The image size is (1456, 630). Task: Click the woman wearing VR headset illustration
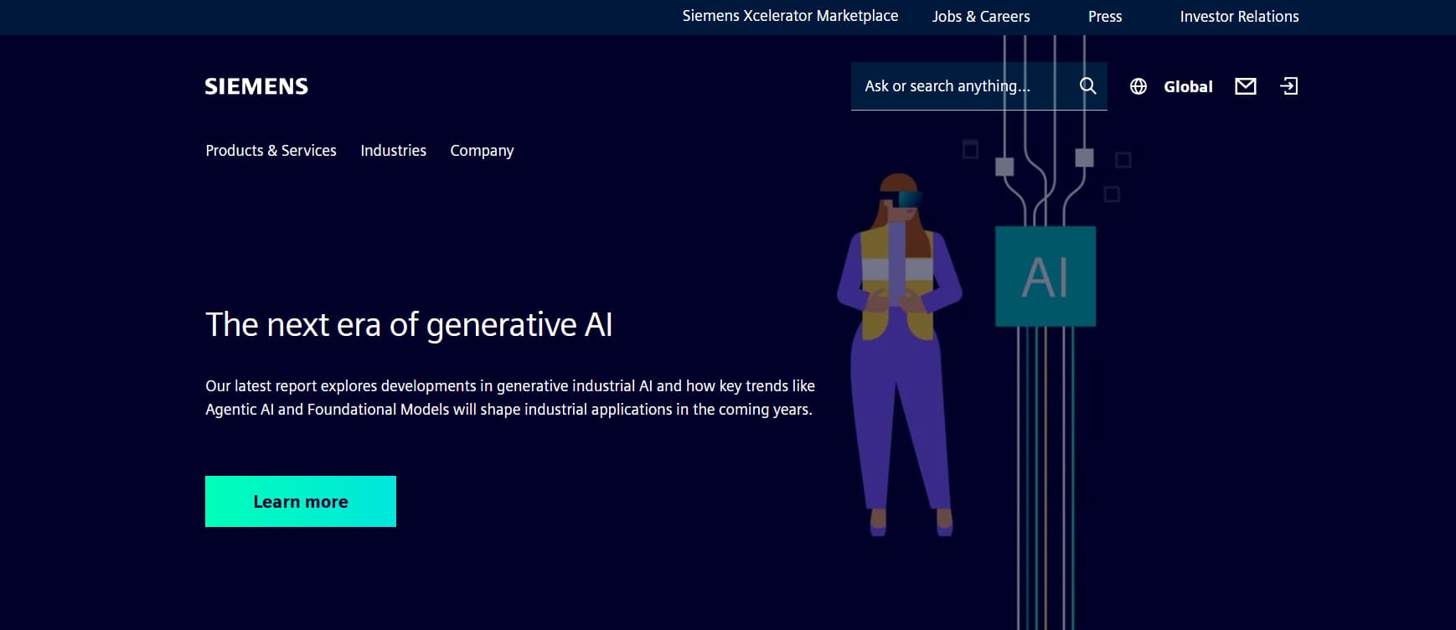pos(899,352)
